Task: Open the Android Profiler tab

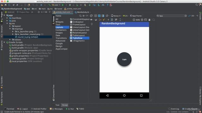Action: pos(39,109)
